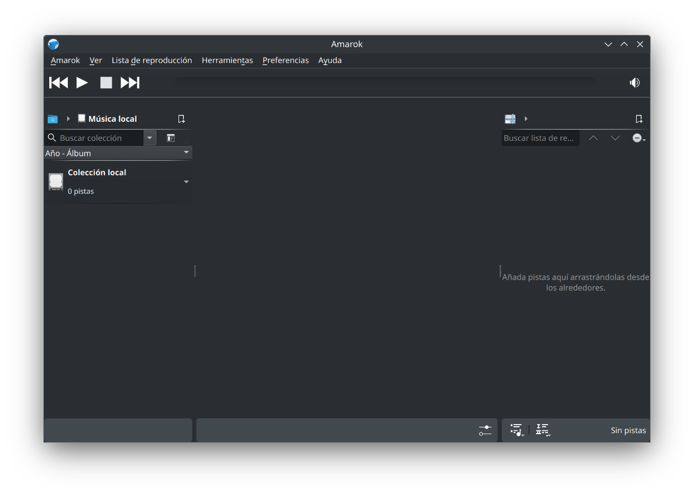Image resolution: width=694 pixels, height=494 pixels.
Task: Click the 0 pistas count text
Action: (x=81, y=191)
